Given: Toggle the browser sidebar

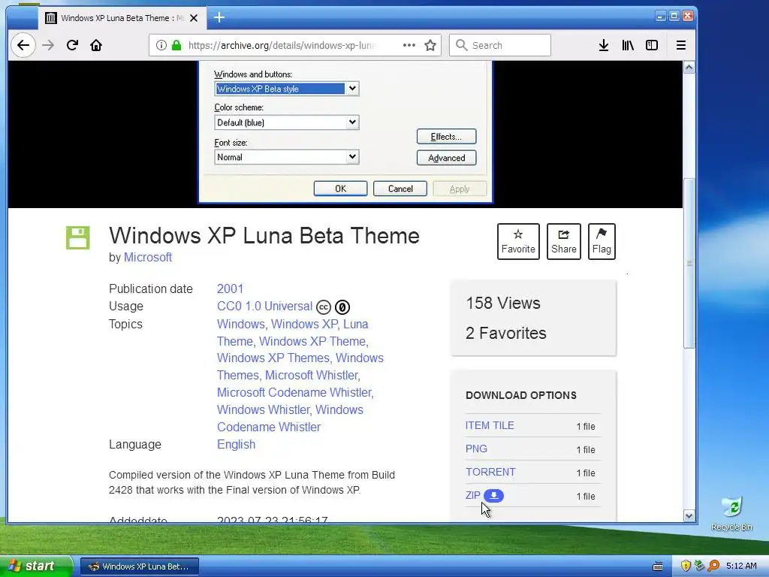Looking at the screenshot, I should (652, 45).
